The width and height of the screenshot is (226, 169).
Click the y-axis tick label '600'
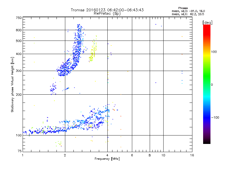coord(19,30)
